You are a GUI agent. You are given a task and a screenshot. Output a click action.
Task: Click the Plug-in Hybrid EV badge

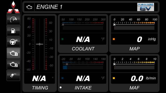[146, 7]
